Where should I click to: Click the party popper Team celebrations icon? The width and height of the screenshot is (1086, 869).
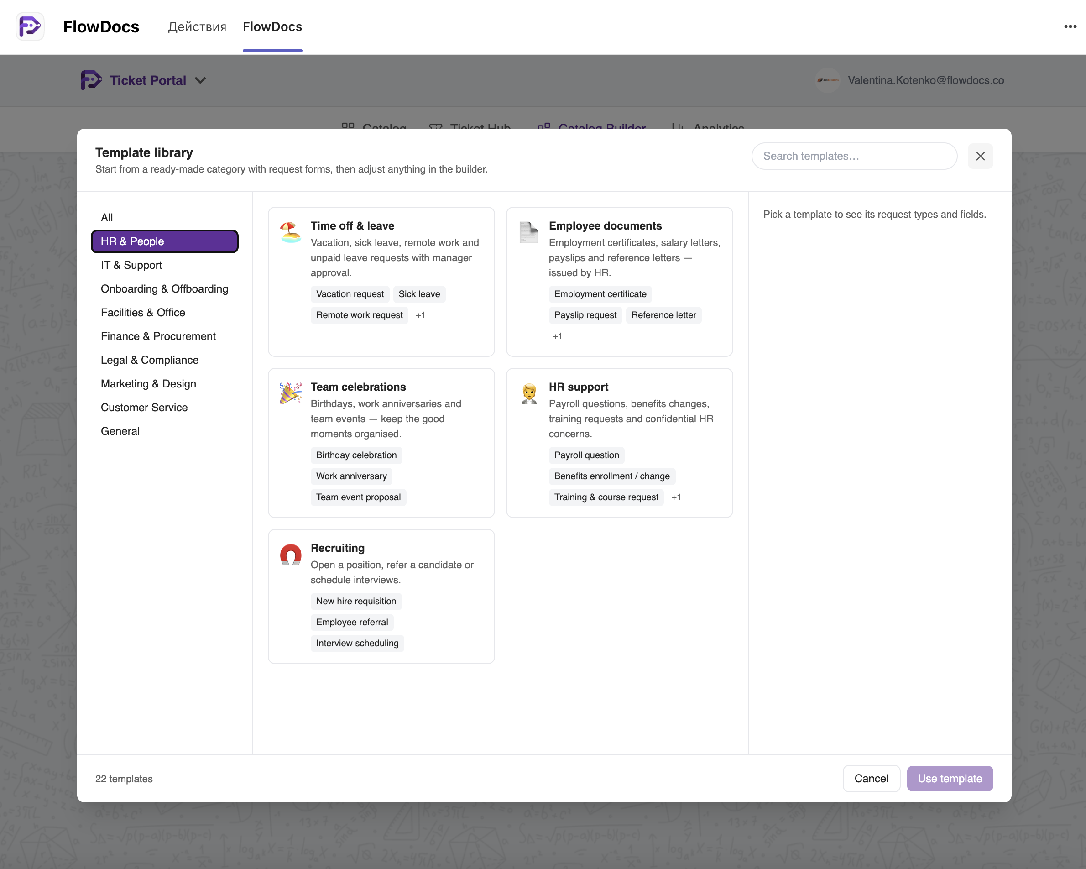[291, 393]
